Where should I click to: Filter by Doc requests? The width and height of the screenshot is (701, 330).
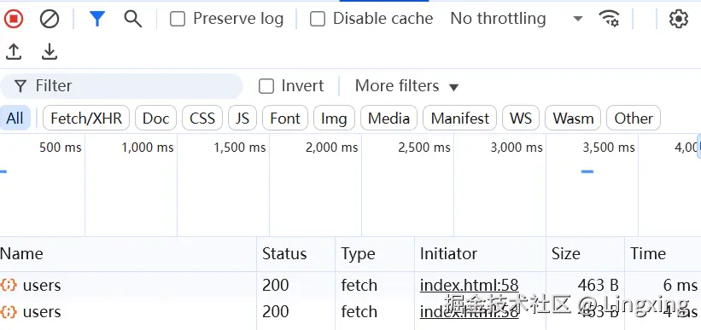[155, 119]
